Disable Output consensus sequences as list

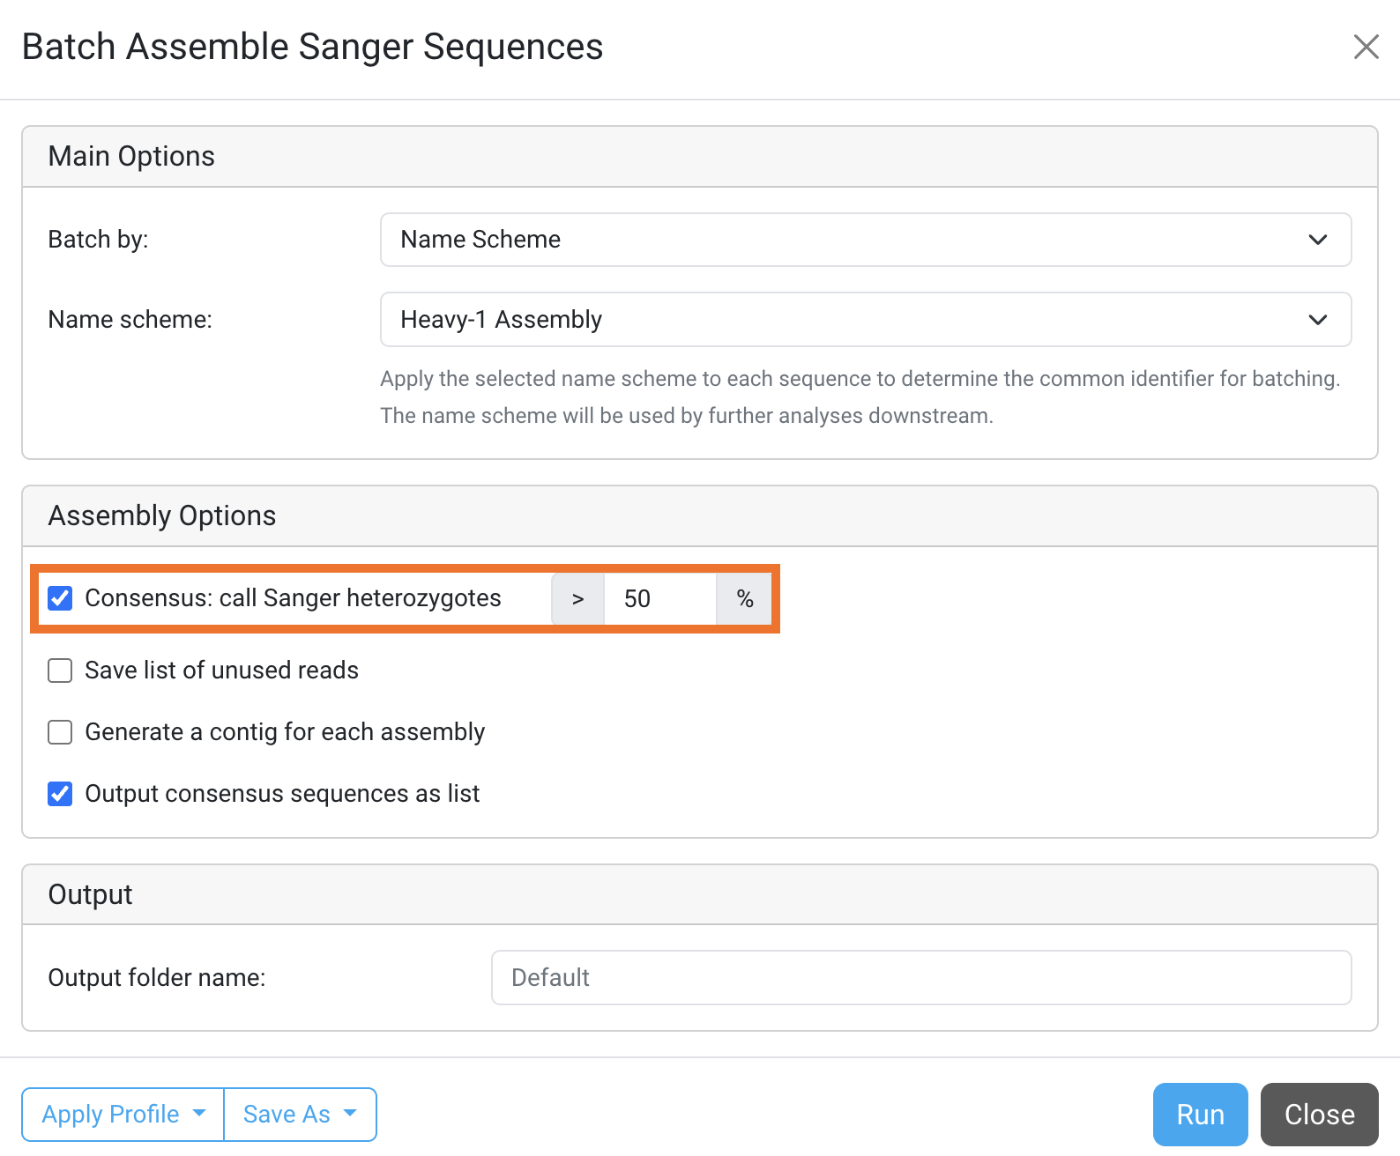pyautogui.click(x=60, y=794)
